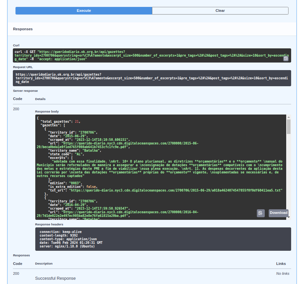This screenshot has height=284, width=304.
Task: Click the date: Tue06 Feb 2024 header line
Action: point(71,243)
